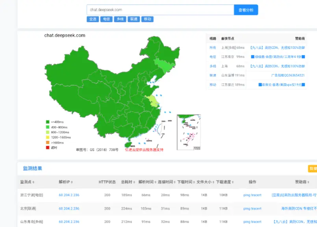The width and height of the screenshot is (317, 227).
Task: Run tracert for 浙江宁波[电信] row
Action: click(x=256, y=195)
